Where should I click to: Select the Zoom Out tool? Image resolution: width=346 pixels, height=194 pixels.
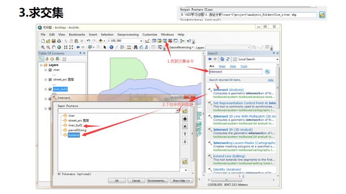point(48,47)
